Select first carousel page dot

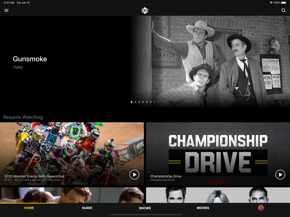click(x=131, y=102)
